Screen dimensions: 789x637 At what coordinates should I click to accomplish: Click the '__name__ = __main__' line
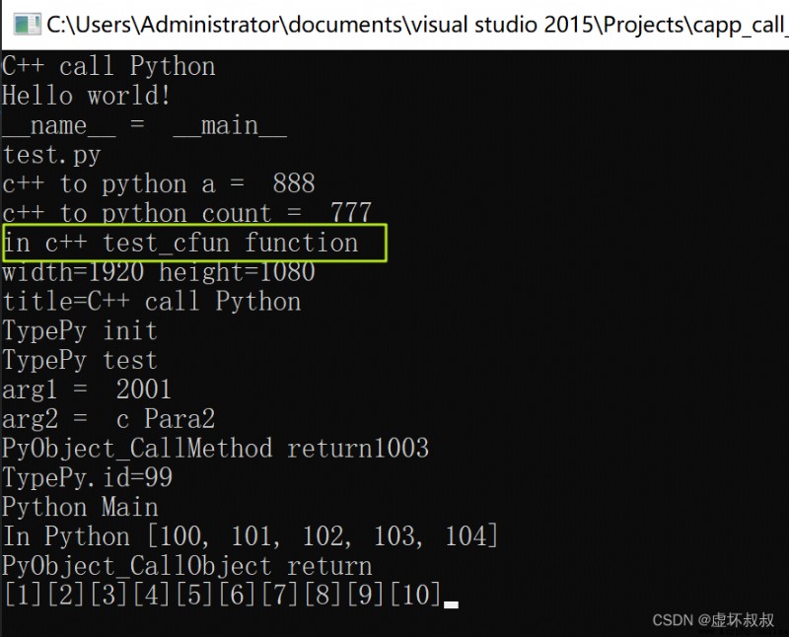click(145, 125)
